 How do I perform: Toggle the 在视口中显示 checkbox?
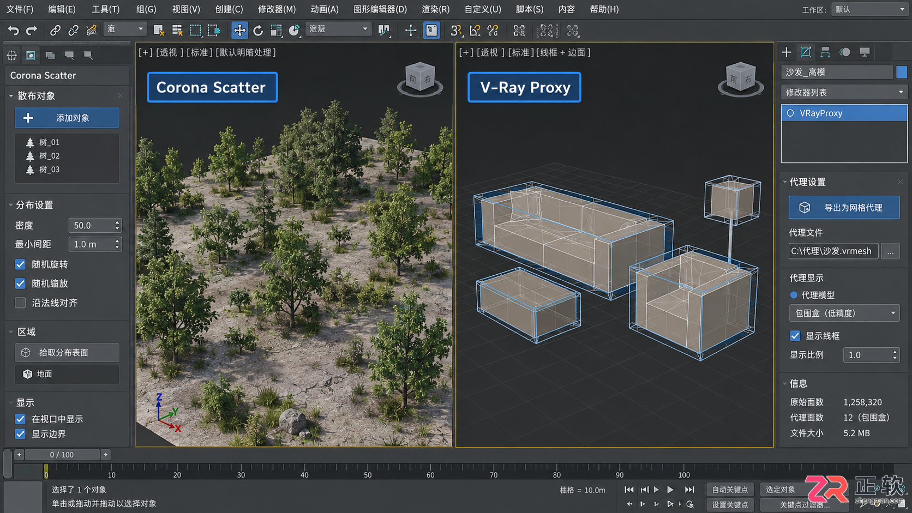(x=20, y=419)
